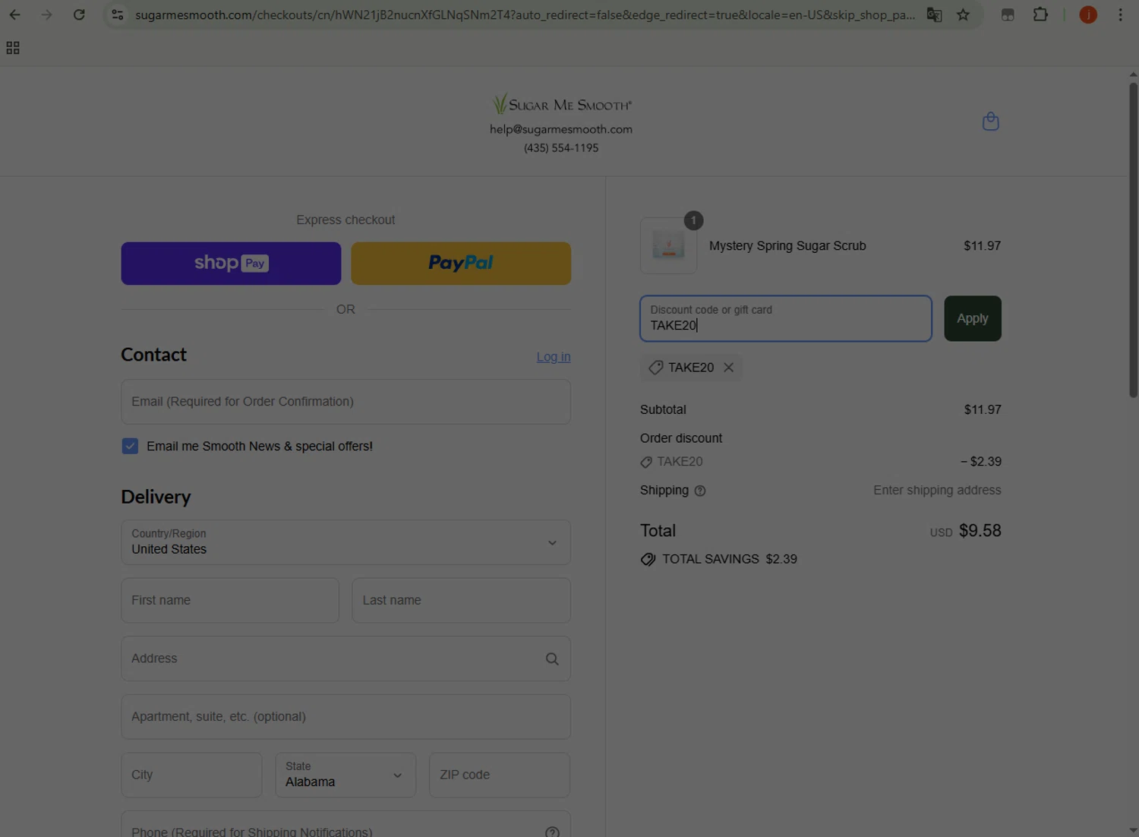This screenshot has height=837, width=1139.
Task: Open the translate page icon
Action: click(x=934, y=14)
